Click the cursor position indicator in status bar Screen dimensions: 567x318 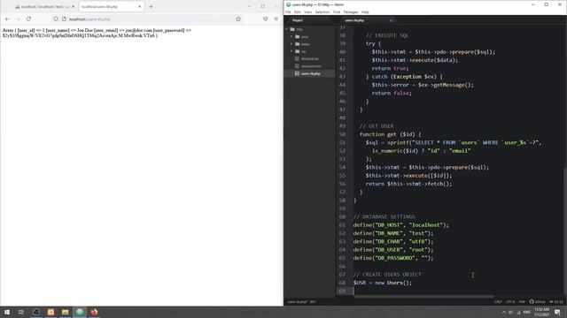coord(313,302)
